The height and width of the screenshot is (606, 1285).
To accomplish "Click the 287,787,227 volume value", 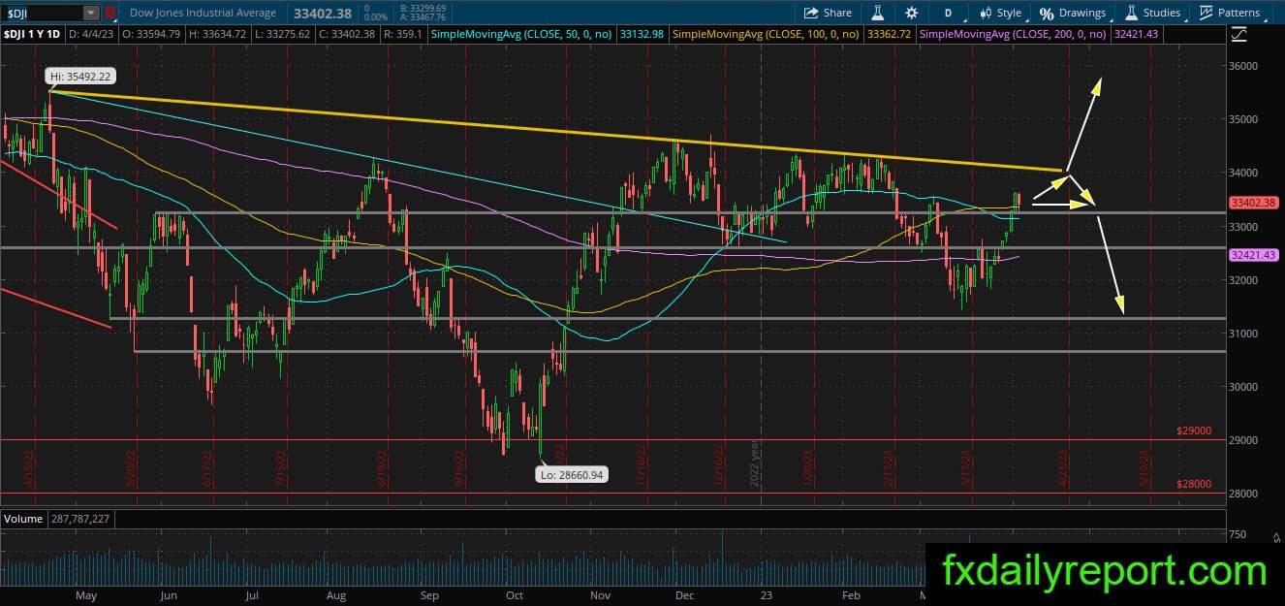I will click(78, 519).
